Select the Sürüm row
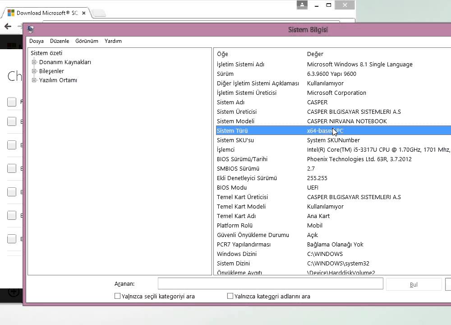451x325 pixels. tap(333, 74)
